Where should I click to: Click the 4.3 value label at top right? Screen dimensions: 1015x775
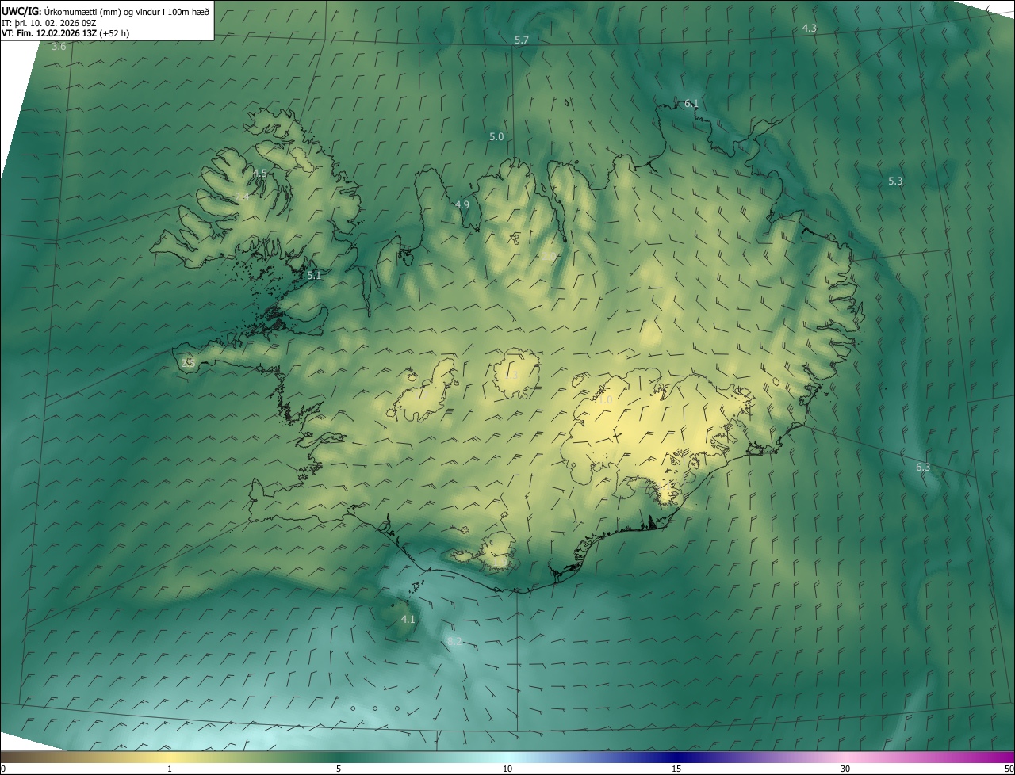coord(809,28)
